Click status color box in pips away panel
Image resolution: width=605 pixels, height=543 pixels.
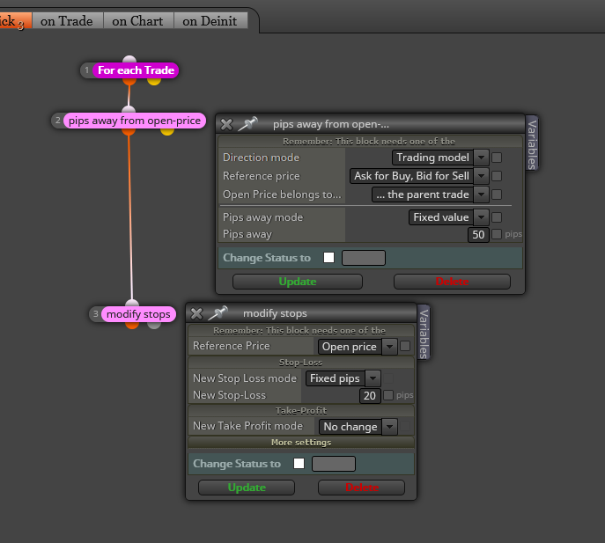pyautogui.click(x=364, y=258)
